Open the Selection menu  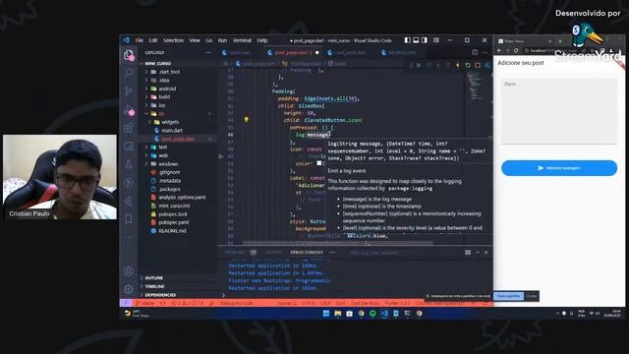[173, 40]
